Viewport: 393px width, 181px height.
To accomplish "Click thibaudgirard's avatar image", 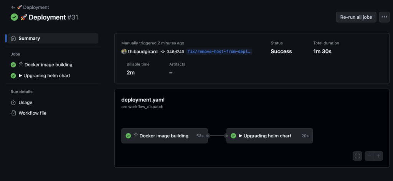I will click(x=124, y=52).
